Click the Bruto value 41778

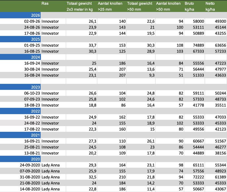click(x=198, y=105)
